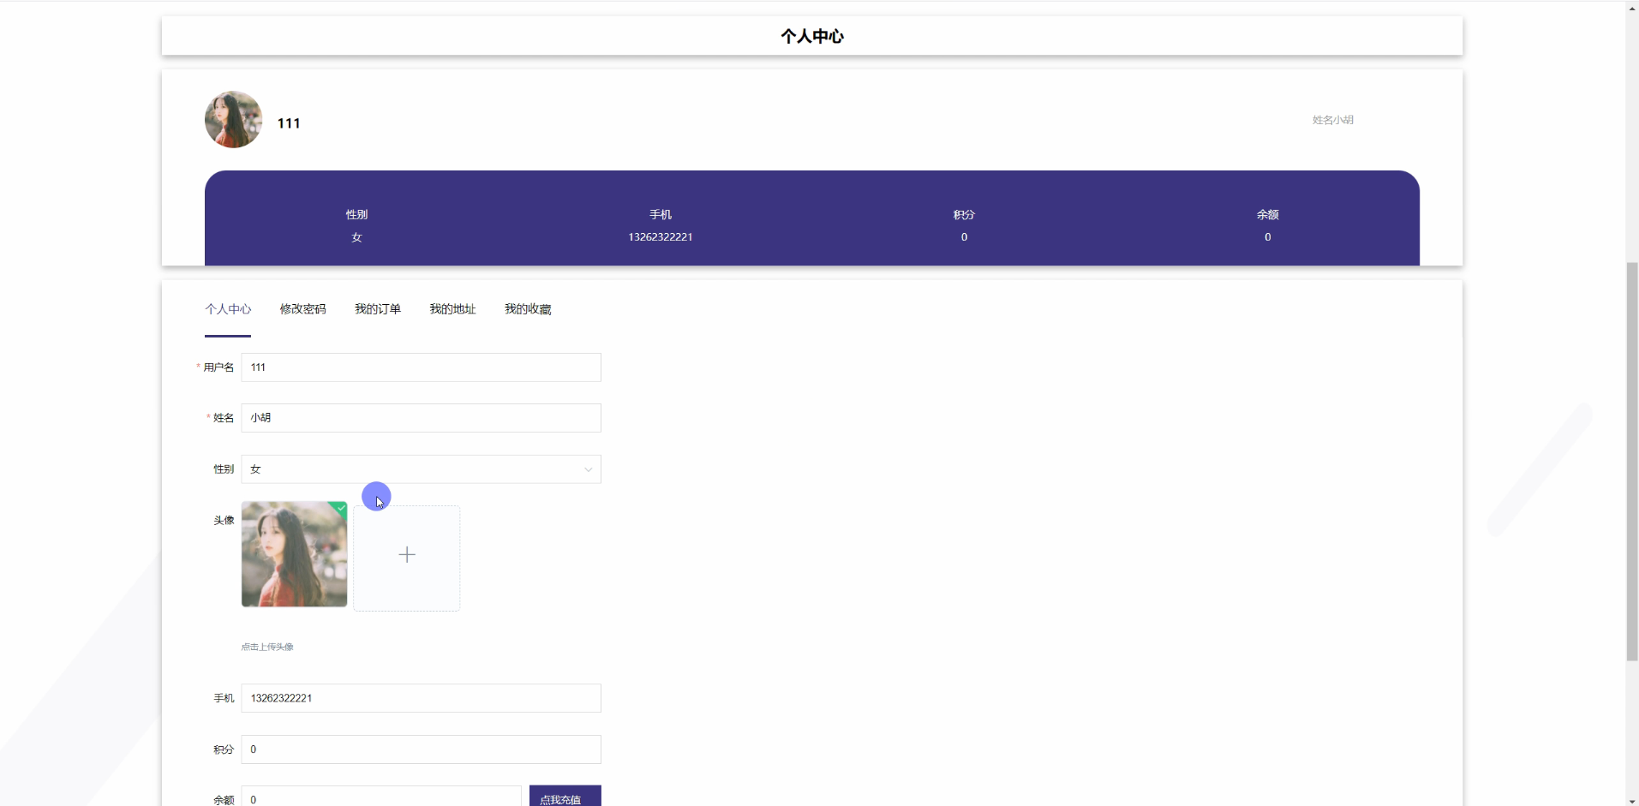Screen dimensions: 1639x806
Task: Focus the 余额 input field
Action: tap(381, 797)
